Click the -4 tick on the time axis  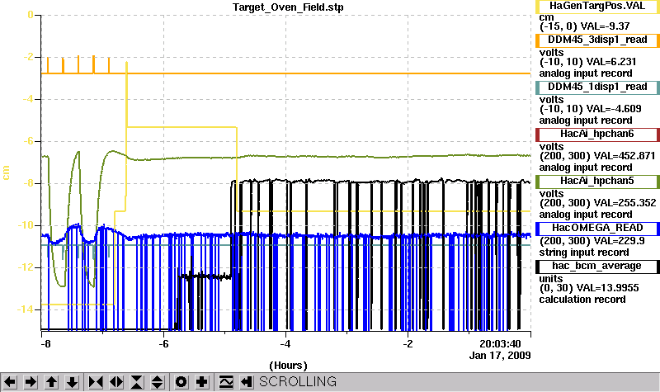(285, 344)
